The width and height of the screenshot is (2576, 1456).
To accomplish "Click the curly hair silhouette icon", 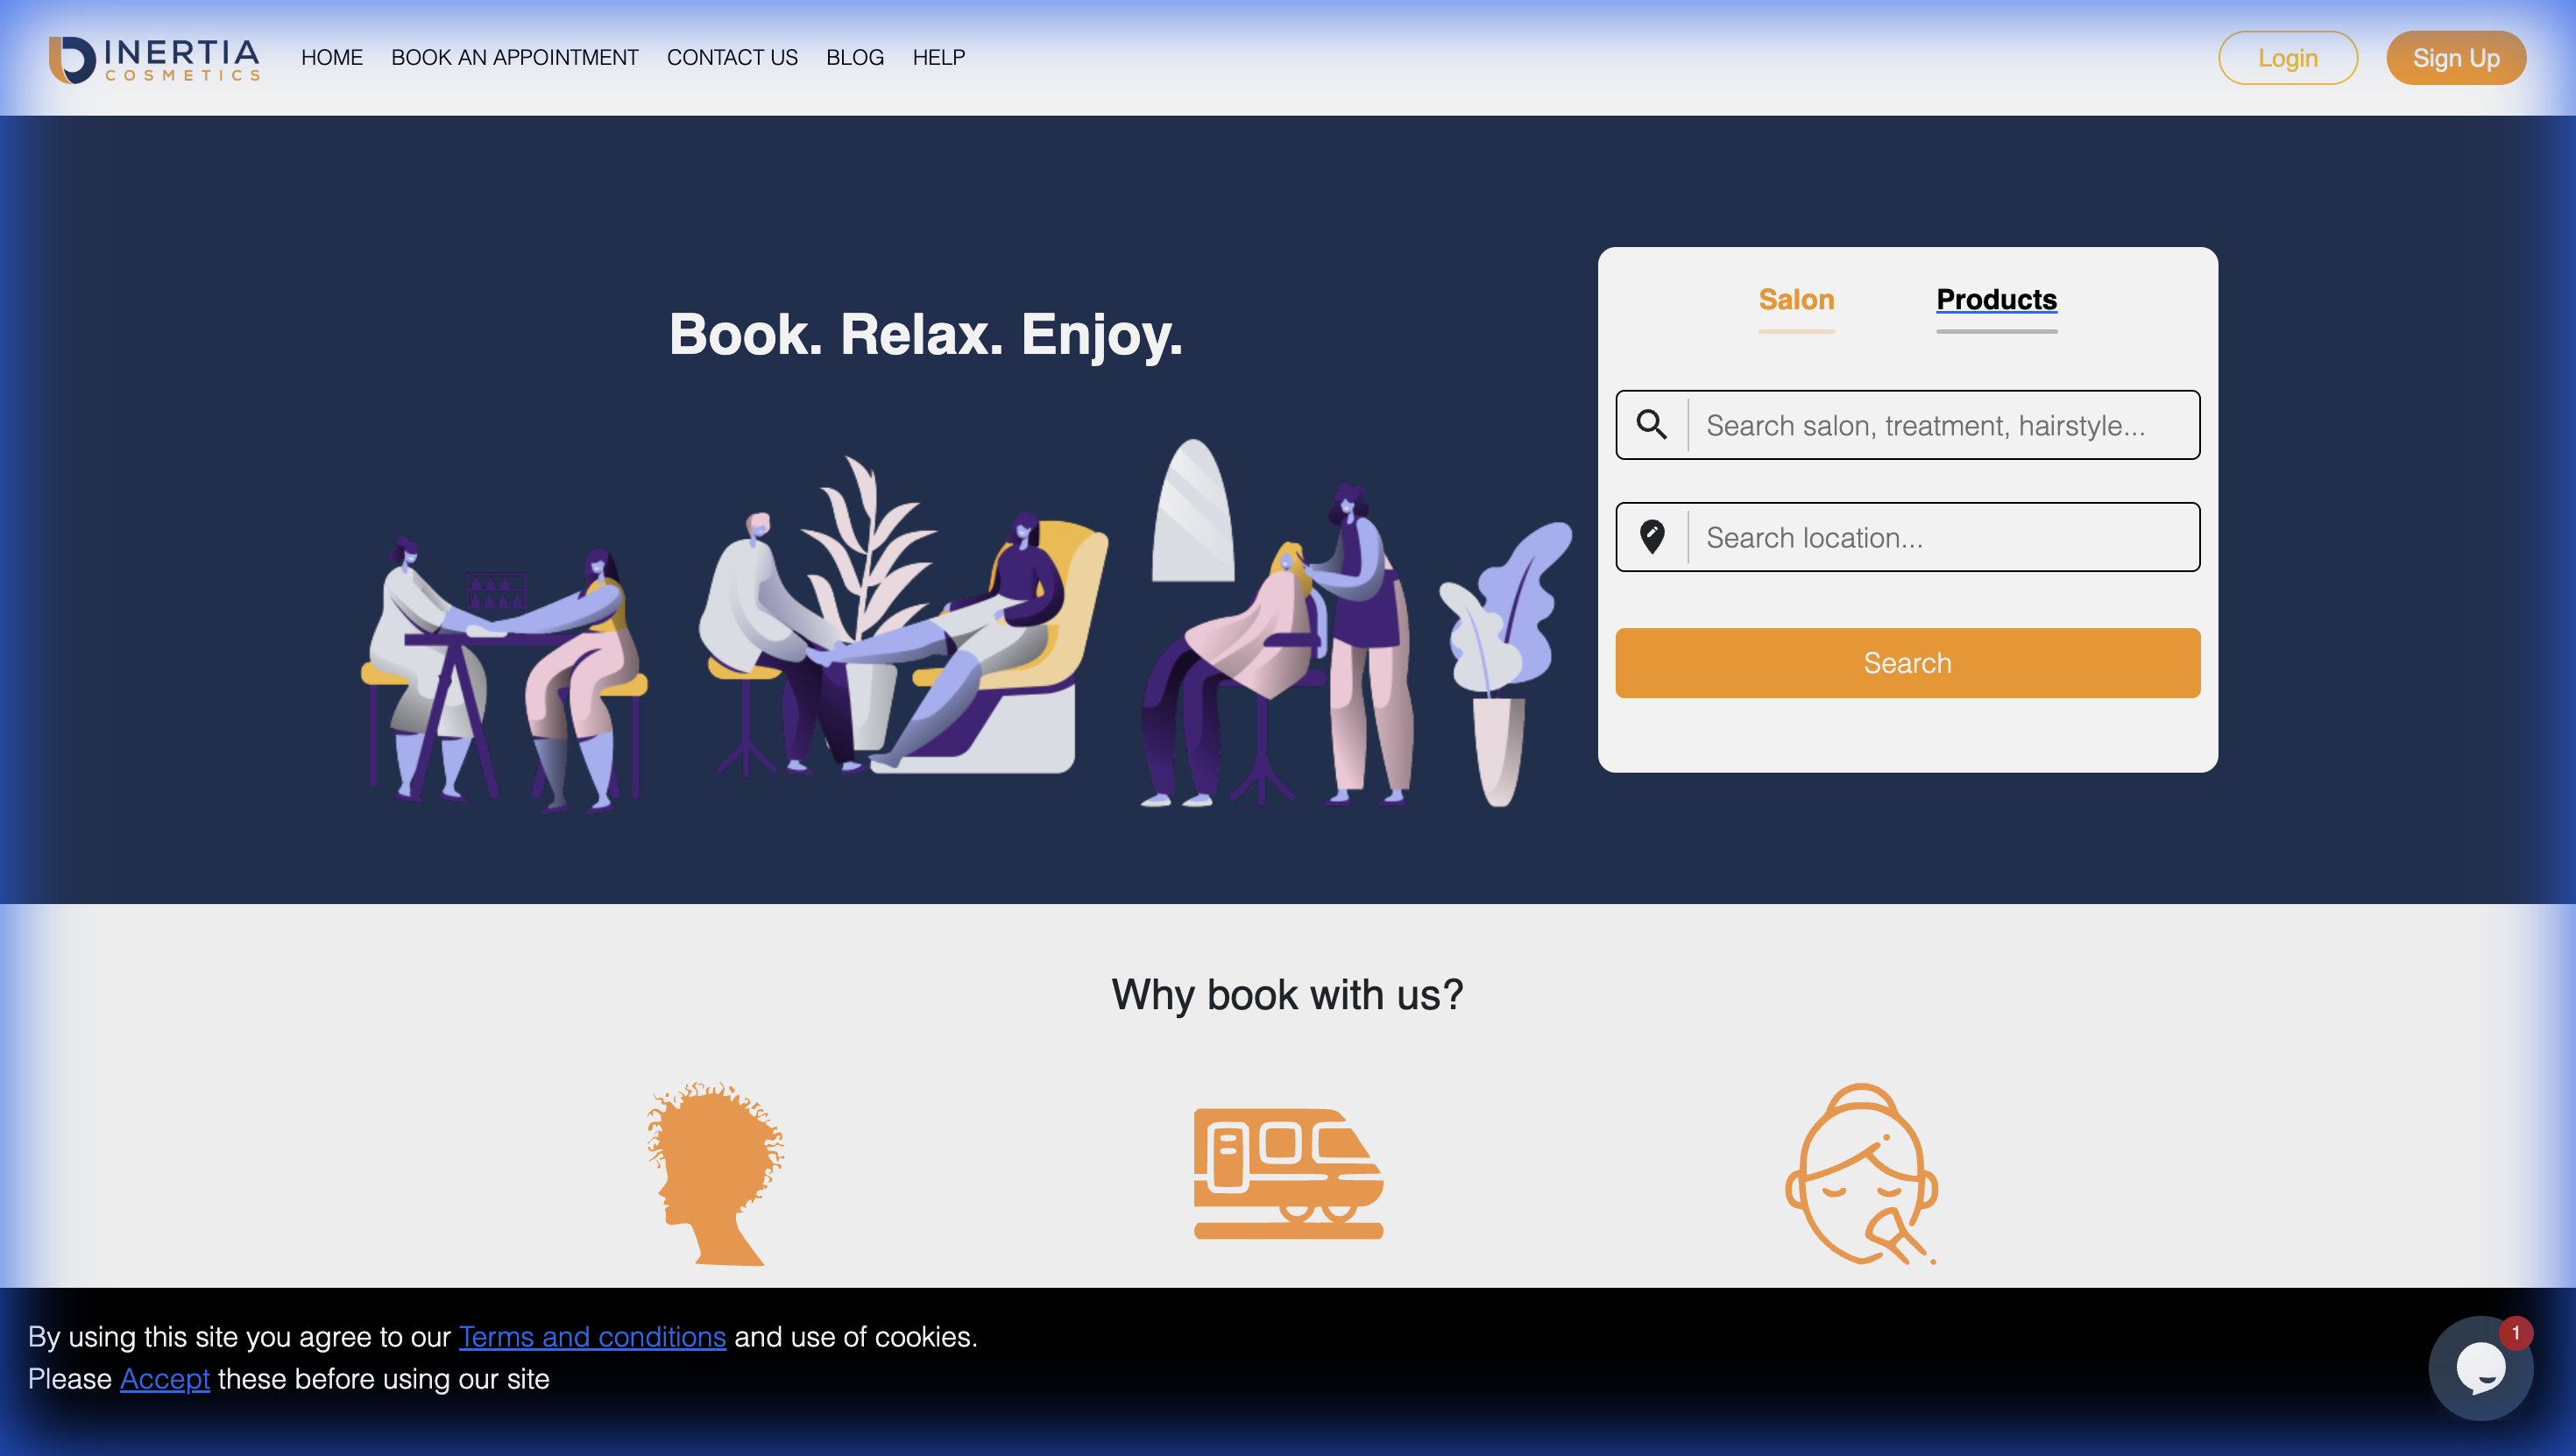I will 715,1173.
